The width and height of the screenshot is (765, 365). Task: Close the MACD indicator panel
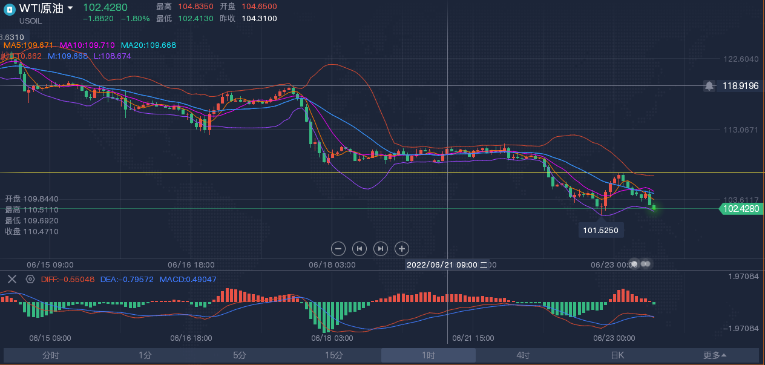coord(12,279)
